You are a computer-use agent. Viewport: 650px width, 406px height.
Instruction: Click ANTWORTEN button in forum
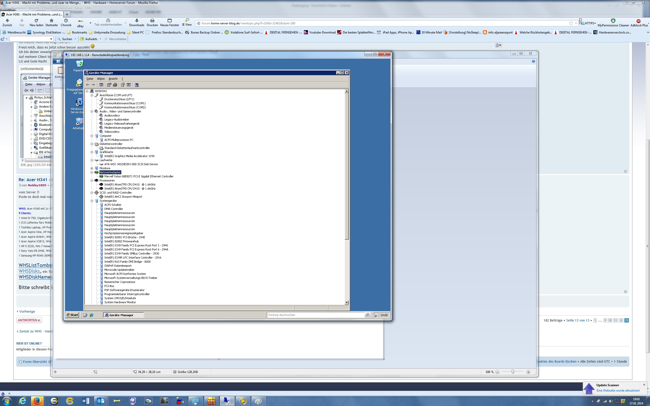tap(29, 320)
